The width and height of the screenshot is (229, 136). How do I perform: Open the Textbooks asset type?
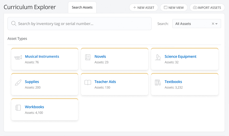[x=173, y=82]
